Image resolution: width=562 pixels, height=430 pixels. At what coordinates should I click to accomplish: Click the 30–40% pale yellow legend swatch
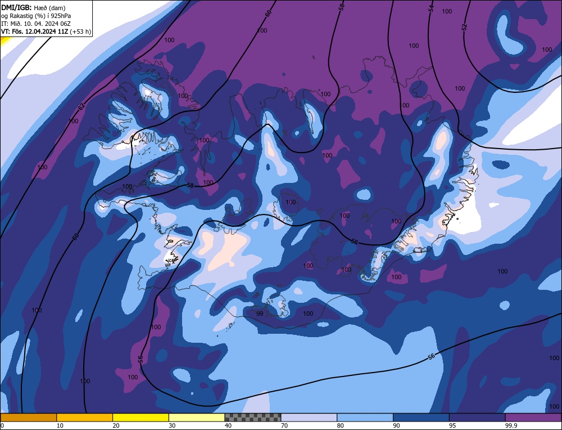point(197,417)
